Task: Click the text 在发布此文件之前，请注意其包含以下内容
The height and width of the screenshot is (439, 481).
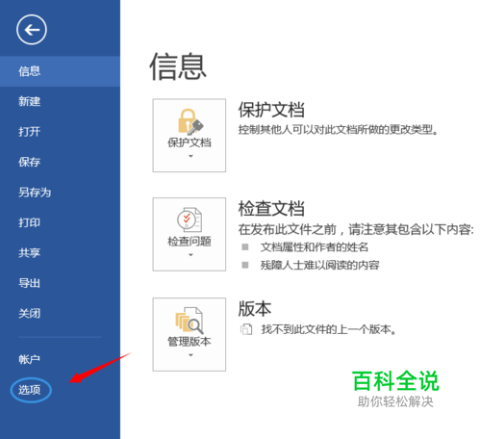Action: click(356, 229)
